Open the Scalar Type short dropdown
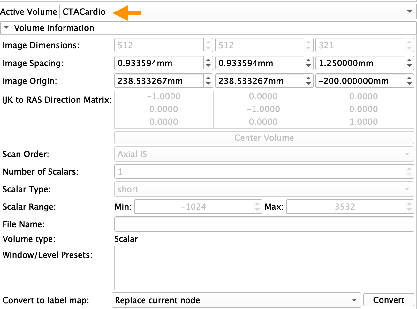Viewport: 417px width, 309px height. click(264, 189)
